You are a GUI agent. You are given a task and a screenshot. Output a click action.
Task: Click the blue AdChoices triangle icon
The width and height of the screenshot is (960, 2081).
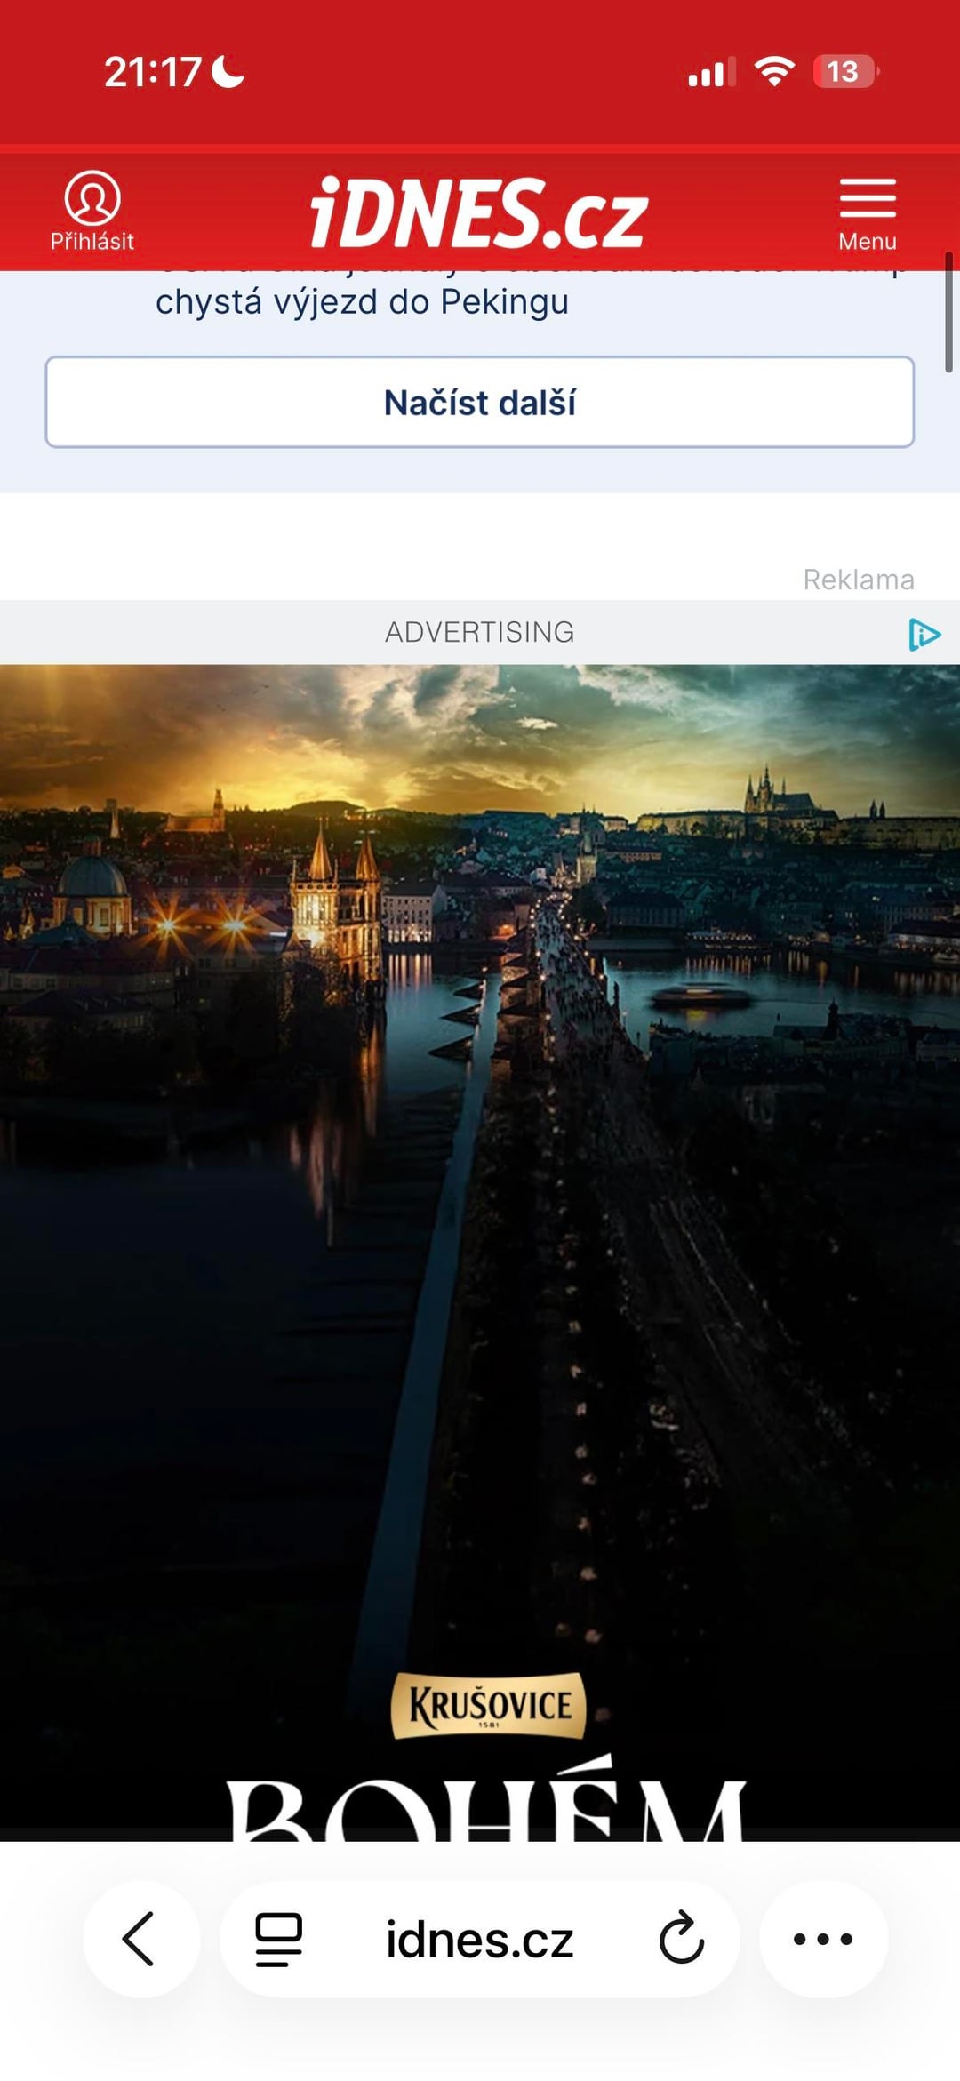coord(924,635)
